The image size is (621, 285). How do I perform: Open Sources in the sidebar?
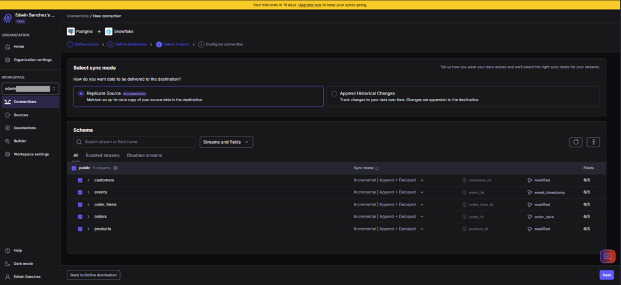click(x=21, y=115)
